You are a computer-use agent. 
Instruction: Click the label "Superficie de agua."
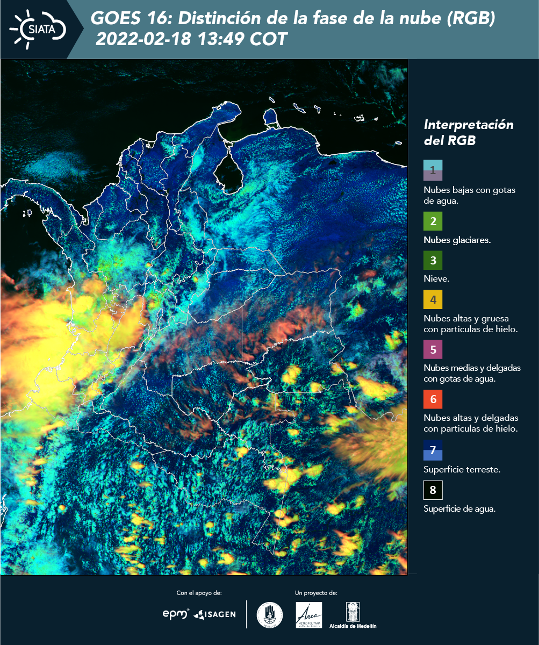point(459,509)
